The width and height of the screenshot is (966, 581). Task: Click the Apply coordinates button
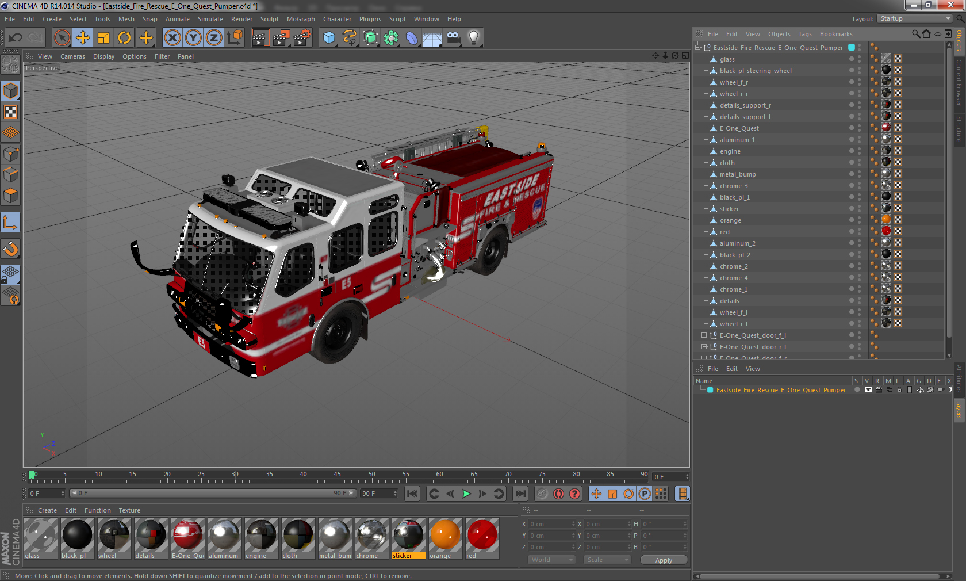coord(664,560)
